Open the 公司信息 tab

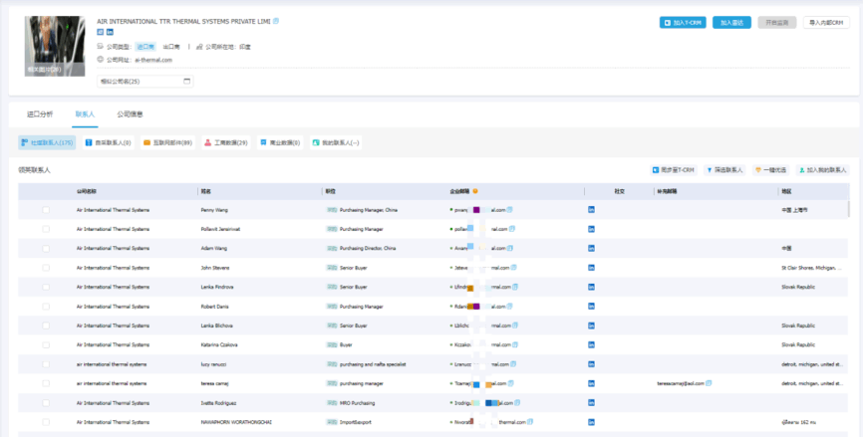pyautogui.click(x=130, y=114)
